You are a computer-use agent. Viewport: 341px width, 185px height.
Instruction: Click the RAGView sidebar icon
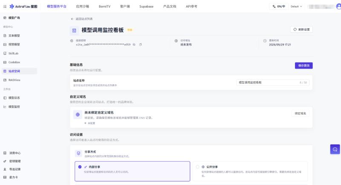[x=5, y=80]
